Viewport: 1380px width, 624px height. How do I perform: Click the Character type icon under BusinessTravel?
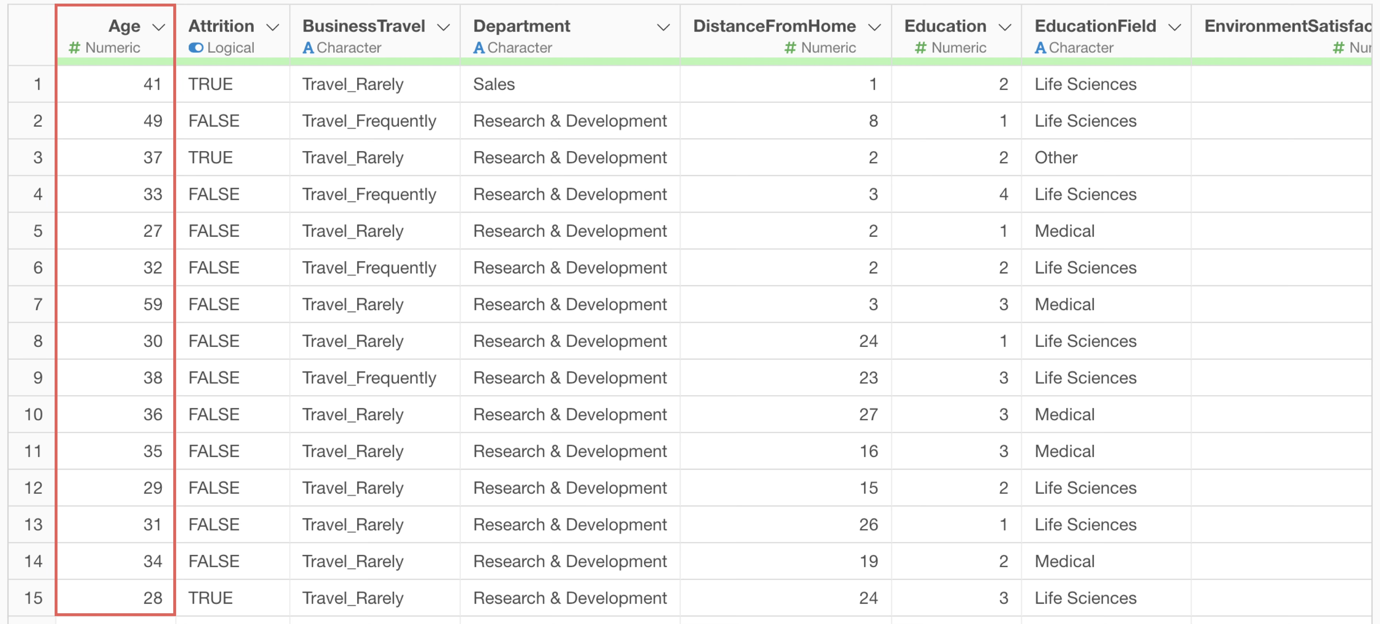pyautogui.click(x=308, y=48)
